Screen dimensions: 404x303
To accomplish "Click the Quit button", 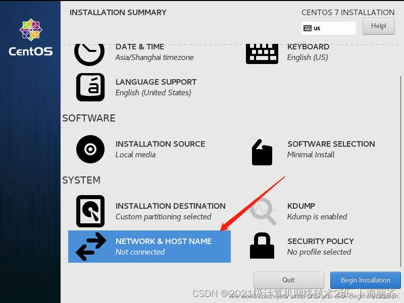I will click(288, 280).
